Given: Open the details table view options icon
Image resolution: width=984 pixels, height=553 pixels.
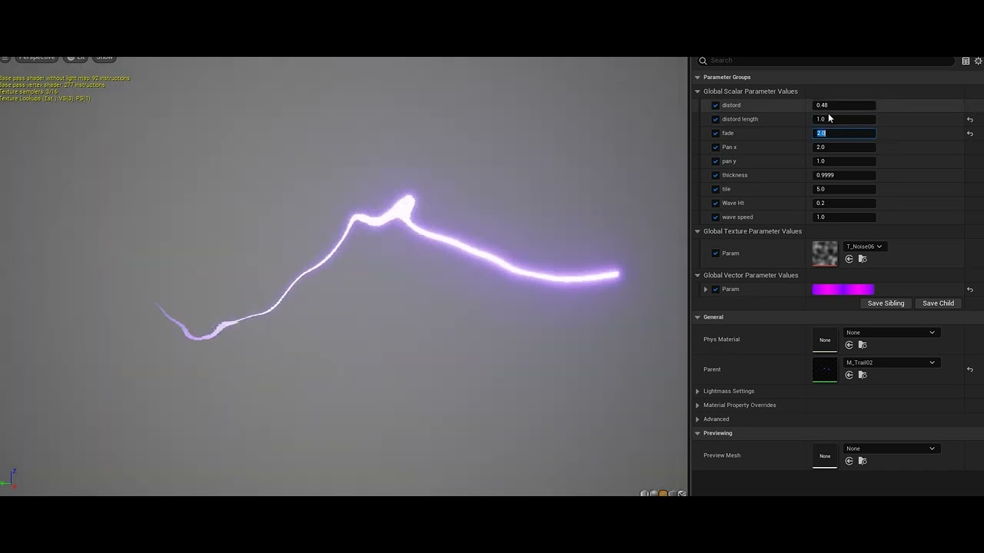Looking at the screenshot, I should tap(966, 61).
